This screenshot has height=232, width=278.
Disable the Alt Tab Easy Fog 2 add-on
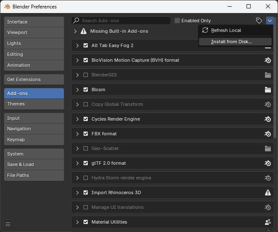(x=86, y=45)
